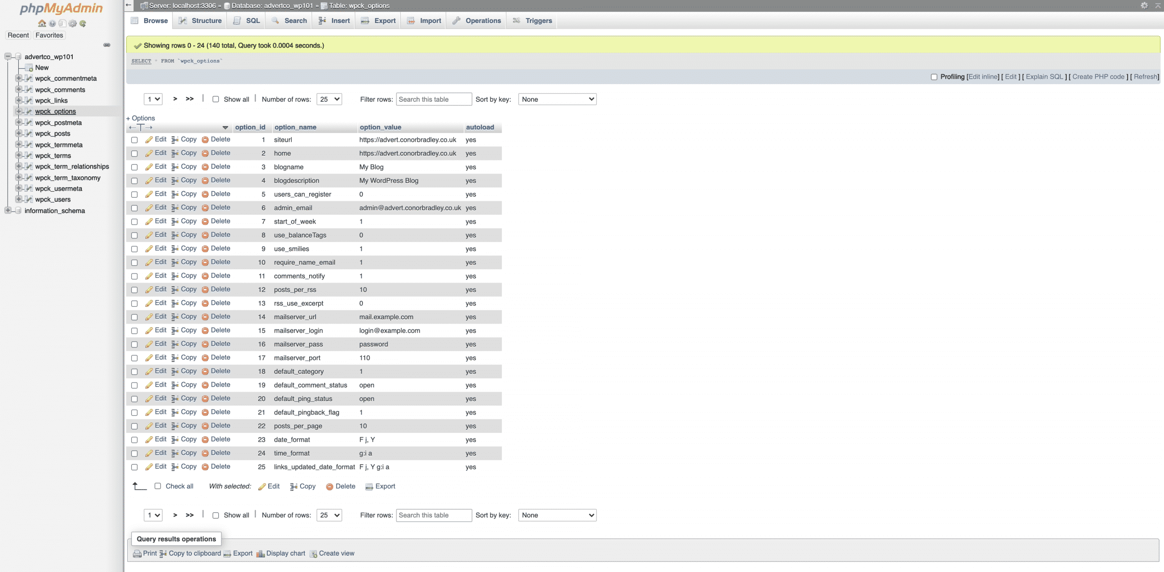Image resolution: width=1164 pixels, height=572 pixels.
Task: Click the Create view icon
Action: click(x=313, y=554)
